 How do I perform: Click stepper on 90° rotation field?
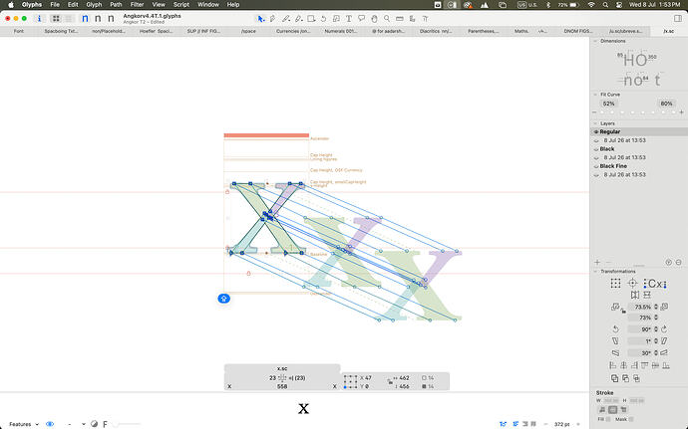pyautogui.click(x=656, y=329)
